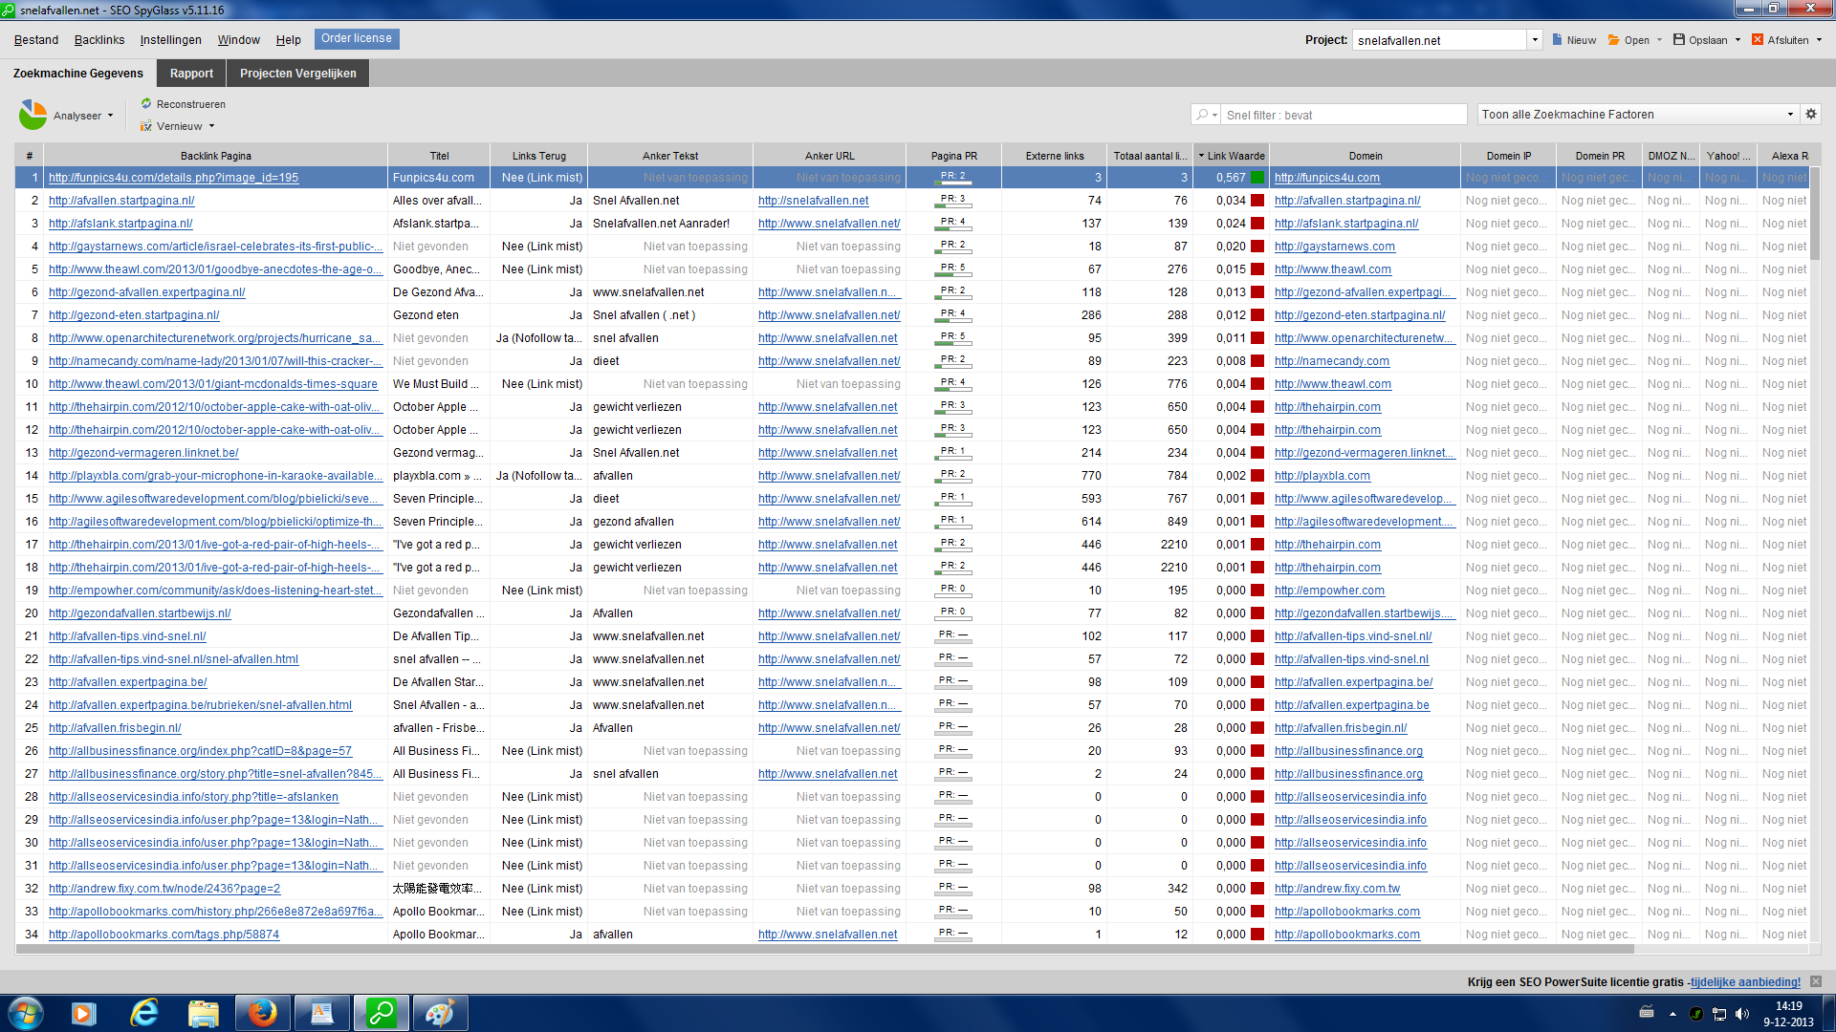
Task: Open the http://gaystarnews.com domain link
Action: (x=1335, y=247)
